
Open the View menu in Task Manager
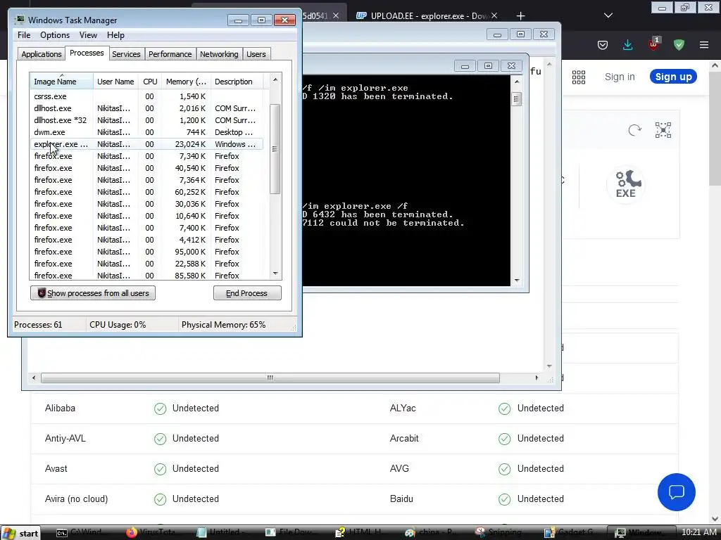pos(88,35)
